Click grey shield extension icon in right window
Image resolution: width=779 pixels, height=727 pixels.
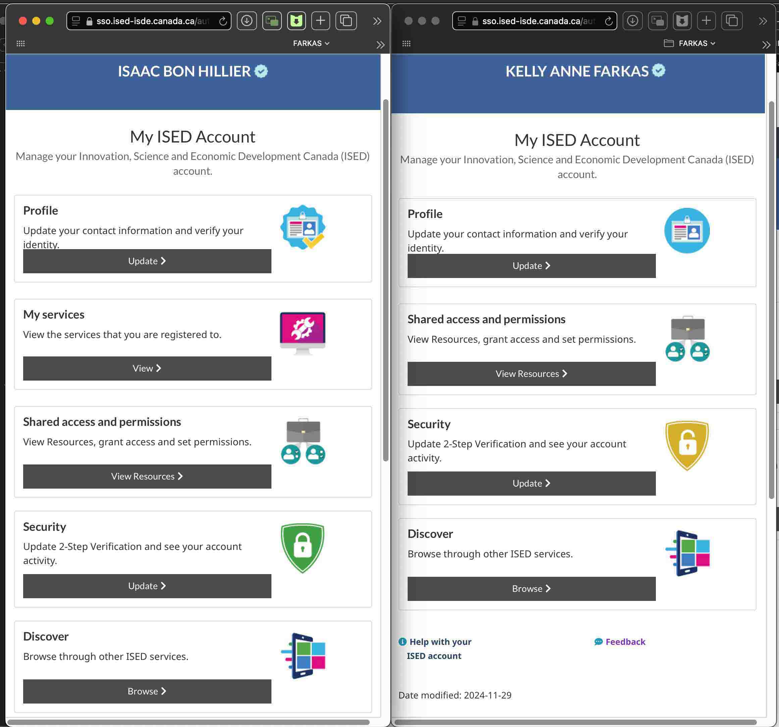pyautogui.click(x=682, y=21)
